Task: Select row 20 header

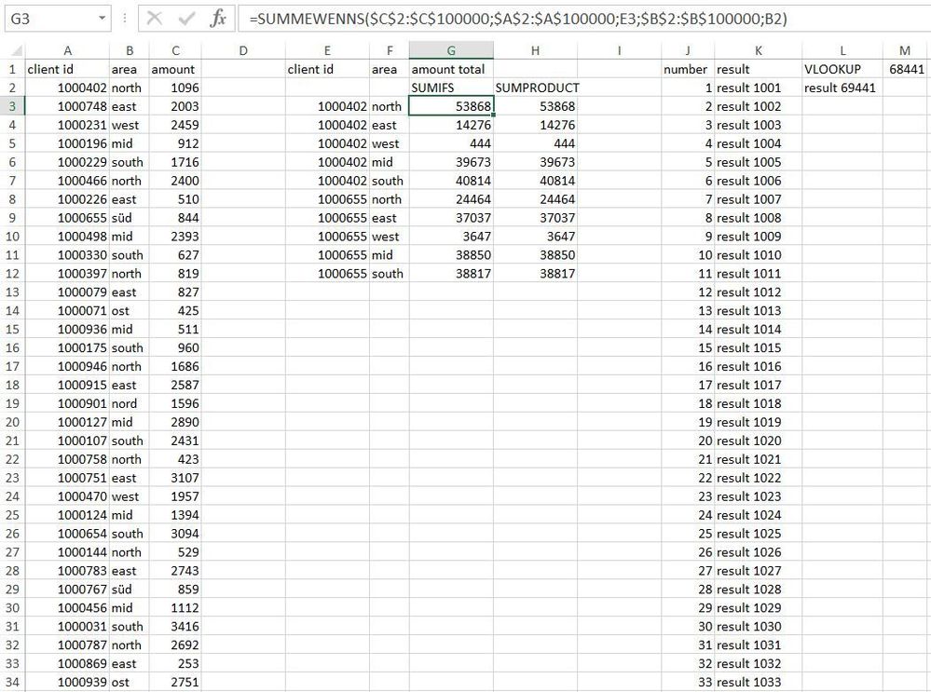Action: 12,422
